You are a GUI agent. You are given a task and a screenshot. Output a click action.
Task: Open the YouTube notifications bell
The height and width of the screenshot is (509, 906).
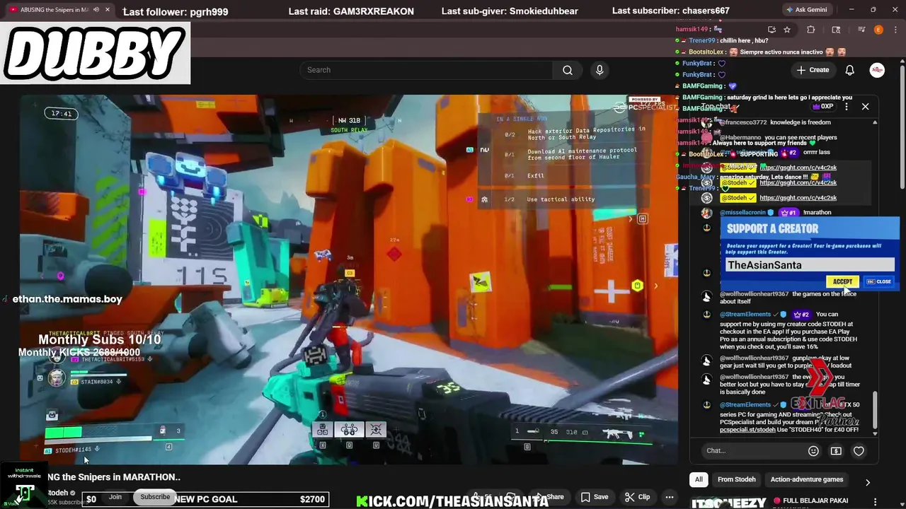tap(850, 70)
